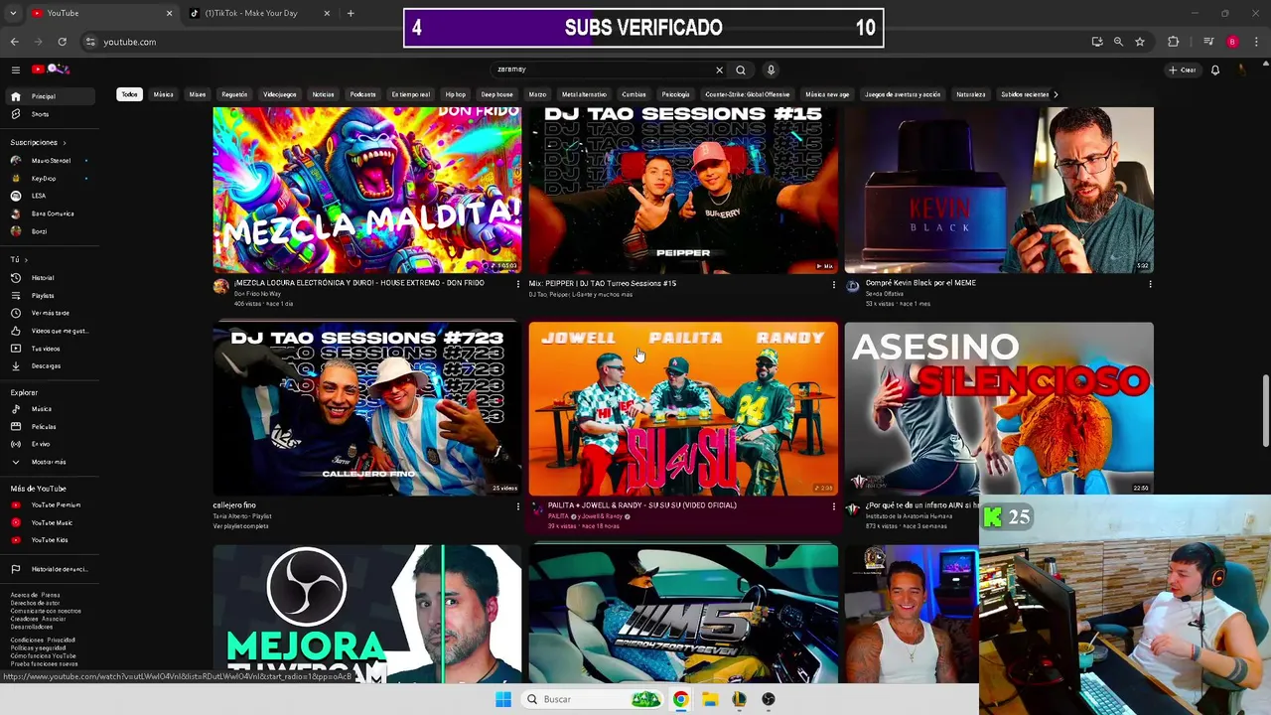
Task: Open options for Peipper mix video
Action: [x=833, y=284]
